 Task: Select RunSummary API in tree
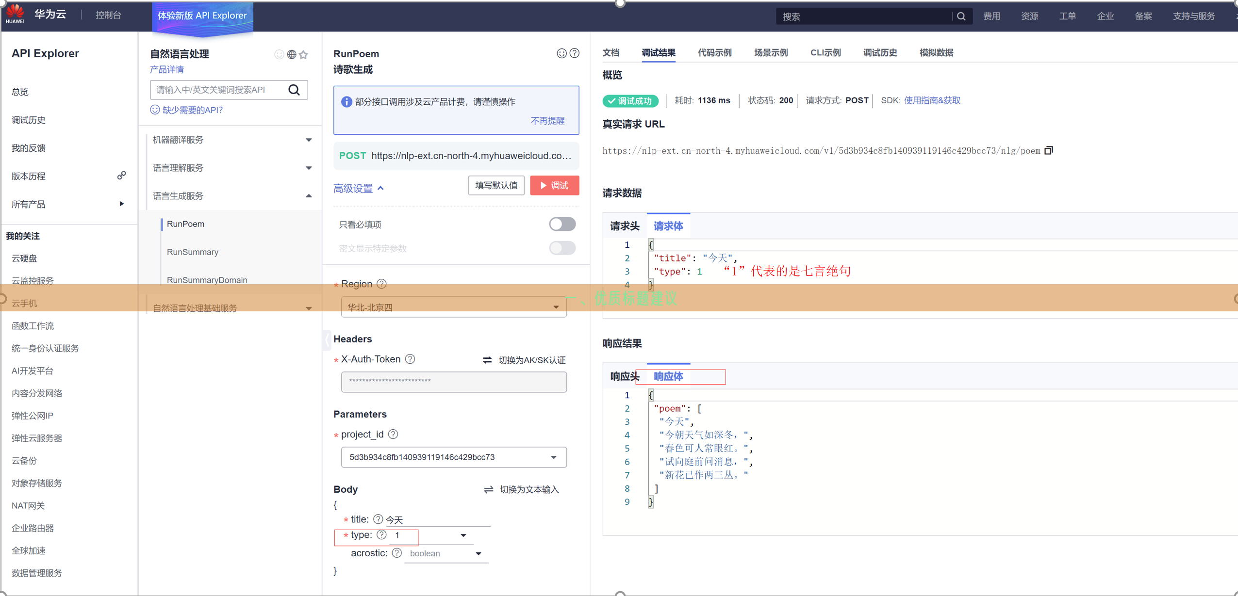tap(192, 252)
